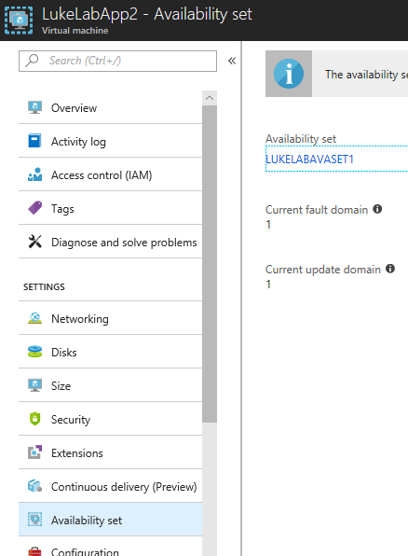The width and height of the screenshot is (408, 556).
Task: Click the Disks stack icon
Action: [34, 352]
